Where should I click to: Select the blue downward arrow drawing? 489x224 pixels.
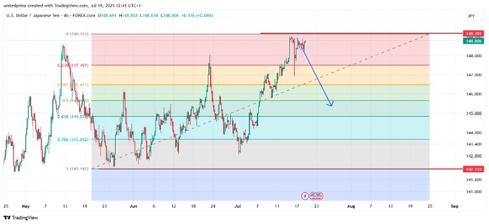[x=315, y=72]
